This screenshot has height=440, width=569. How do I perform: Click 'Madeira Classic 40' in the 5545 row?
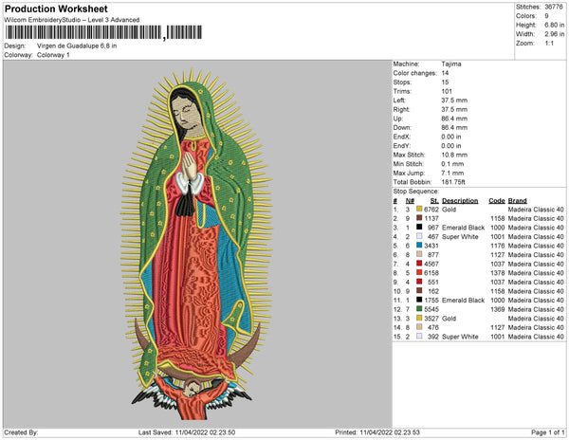[536, 309]
